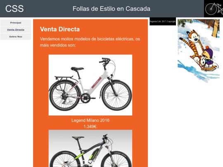Open the Legend Milano 2016 bicycle photo

[x=90, y=85]
